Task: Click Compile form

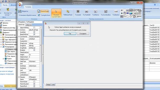Action: 44,15
